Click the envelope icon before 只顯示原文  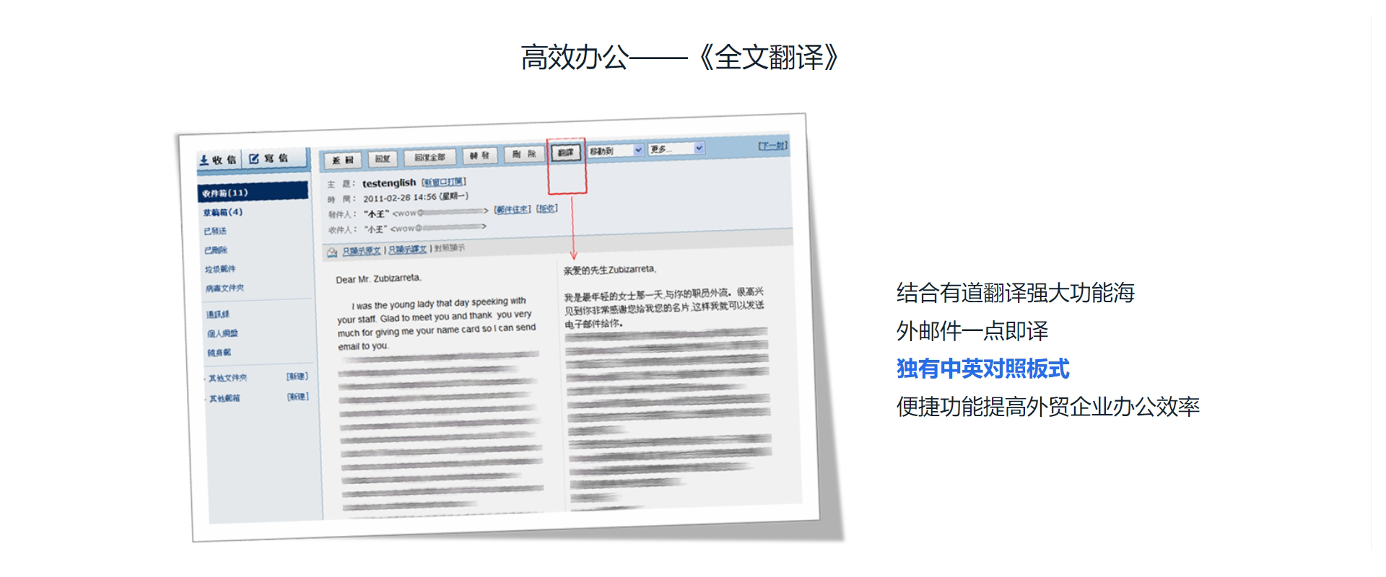pos(332,252)
